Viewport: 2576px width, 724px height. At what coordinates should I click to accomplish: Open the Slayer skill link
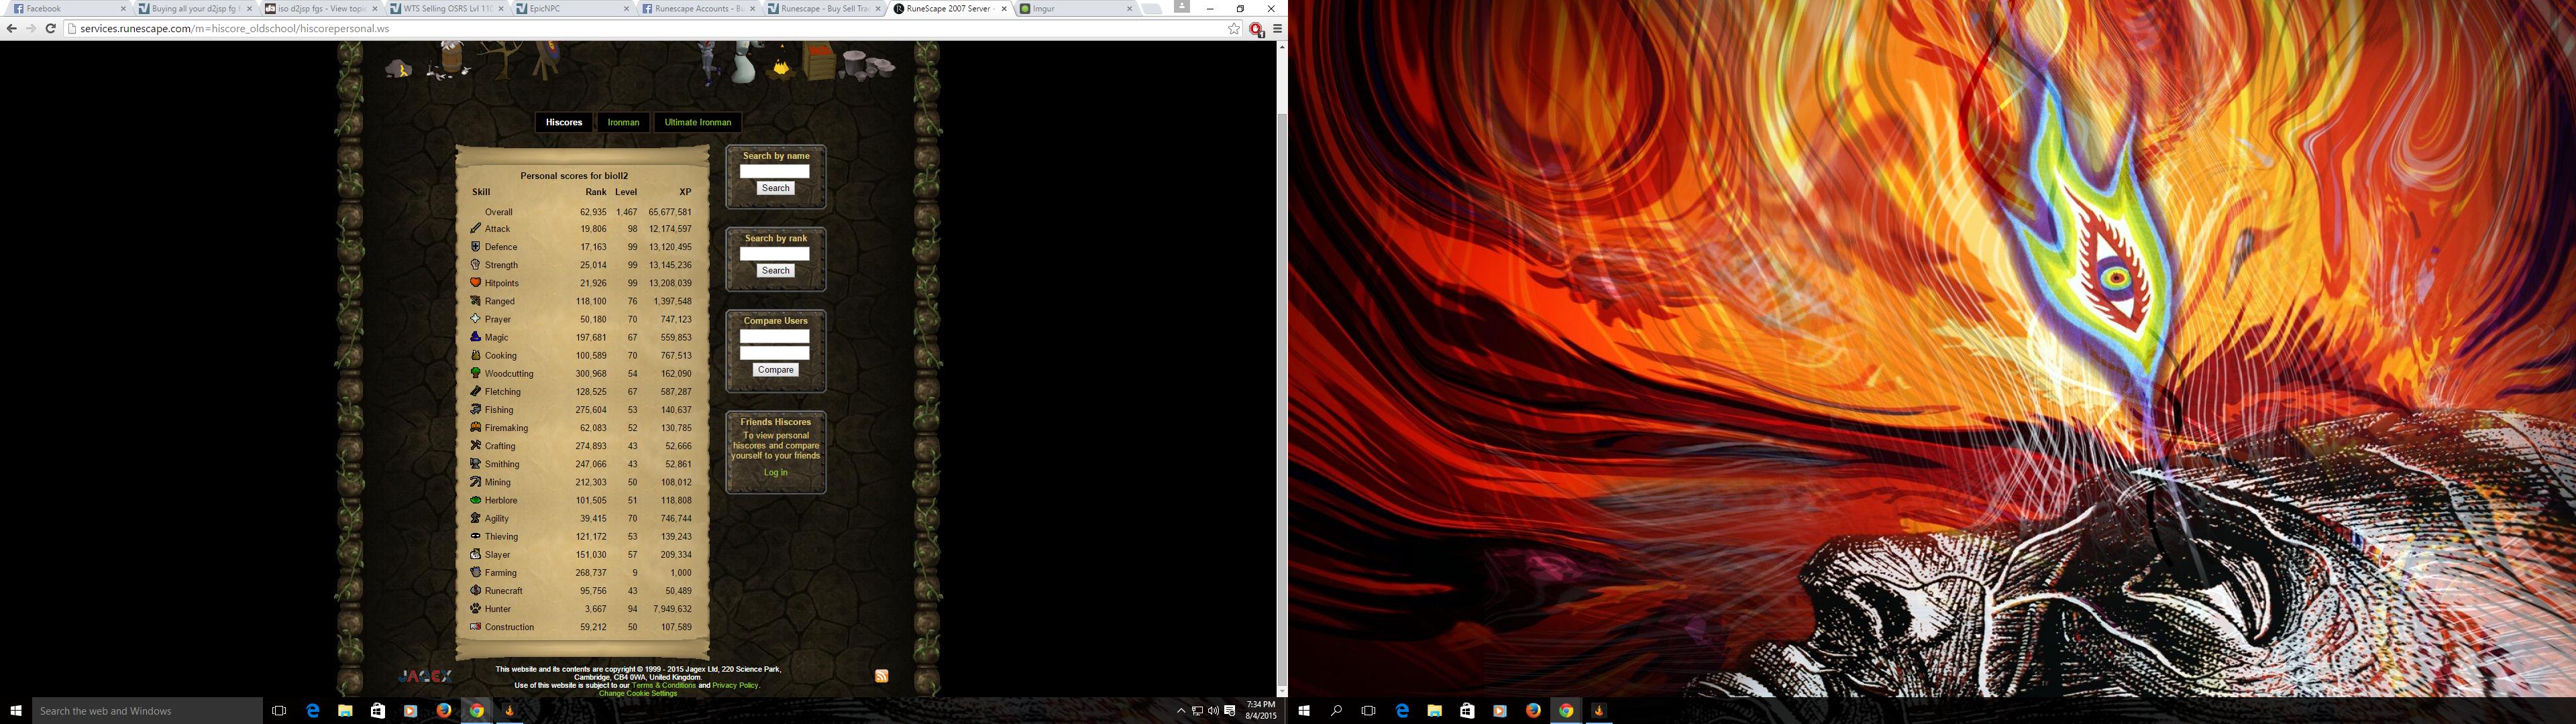click(x=497, y=555)
